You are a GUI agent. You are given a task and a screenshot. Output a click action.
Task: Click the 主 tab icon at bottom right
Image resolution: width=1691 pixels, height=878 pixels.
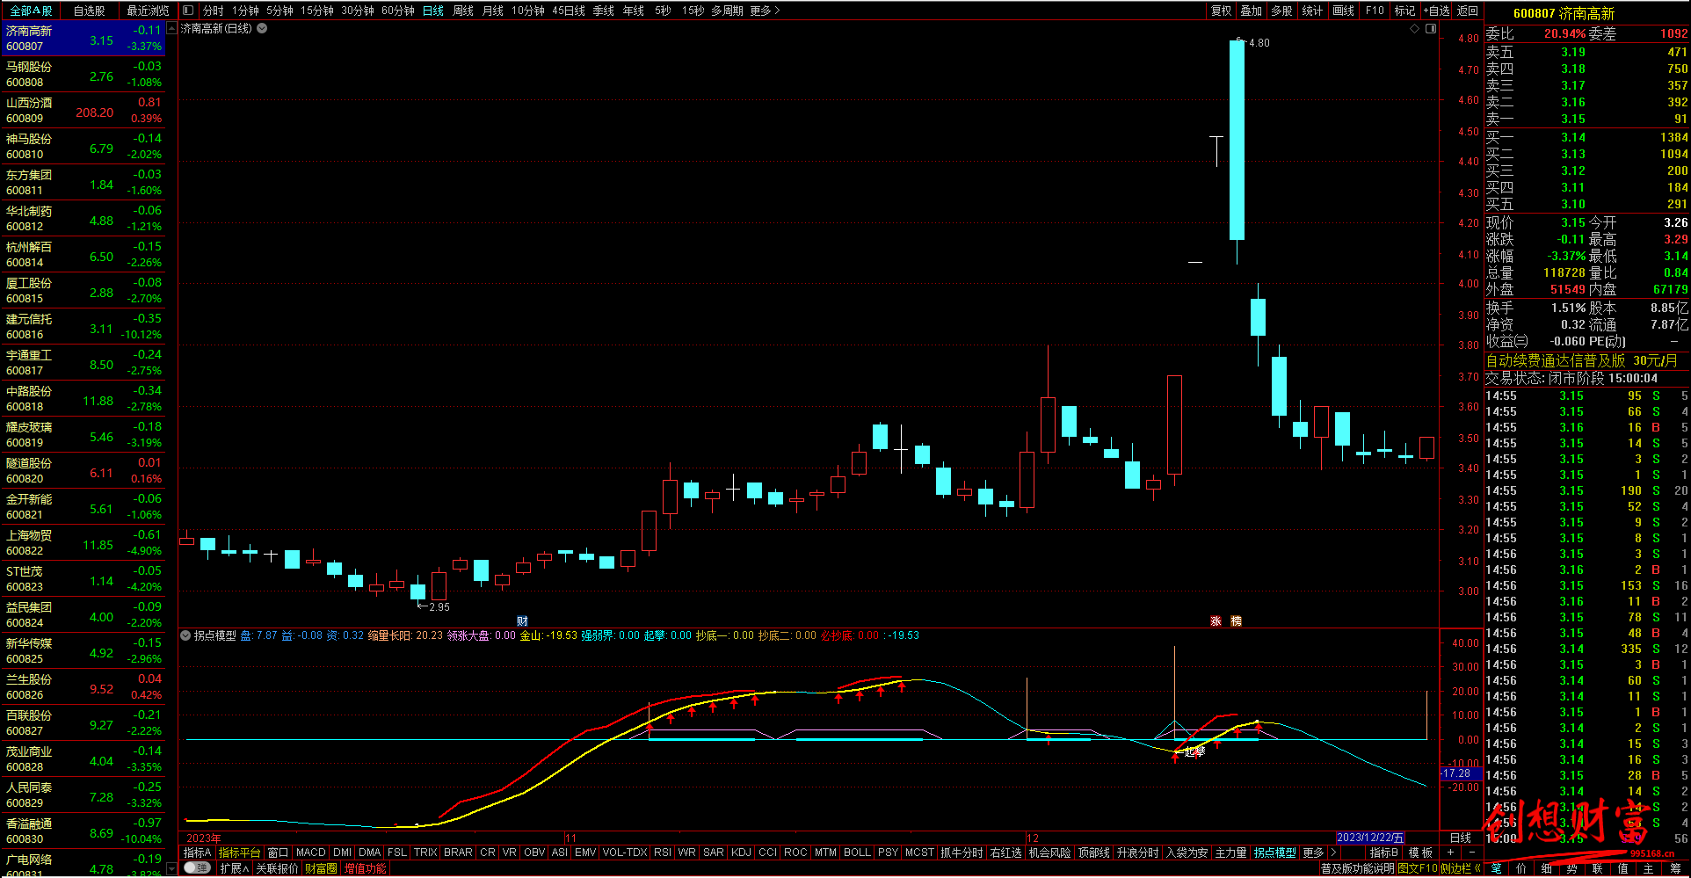click(1649, 868)
